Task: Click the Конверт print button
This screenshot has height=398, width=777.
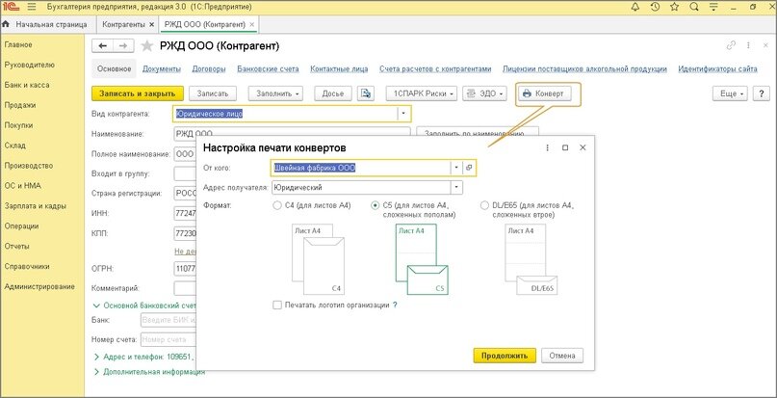Action: click(544, 93)
